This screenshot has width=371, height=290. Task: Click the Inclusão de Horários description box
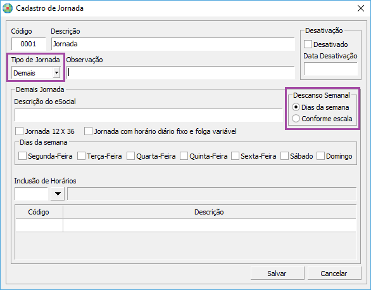coord(211,194)
